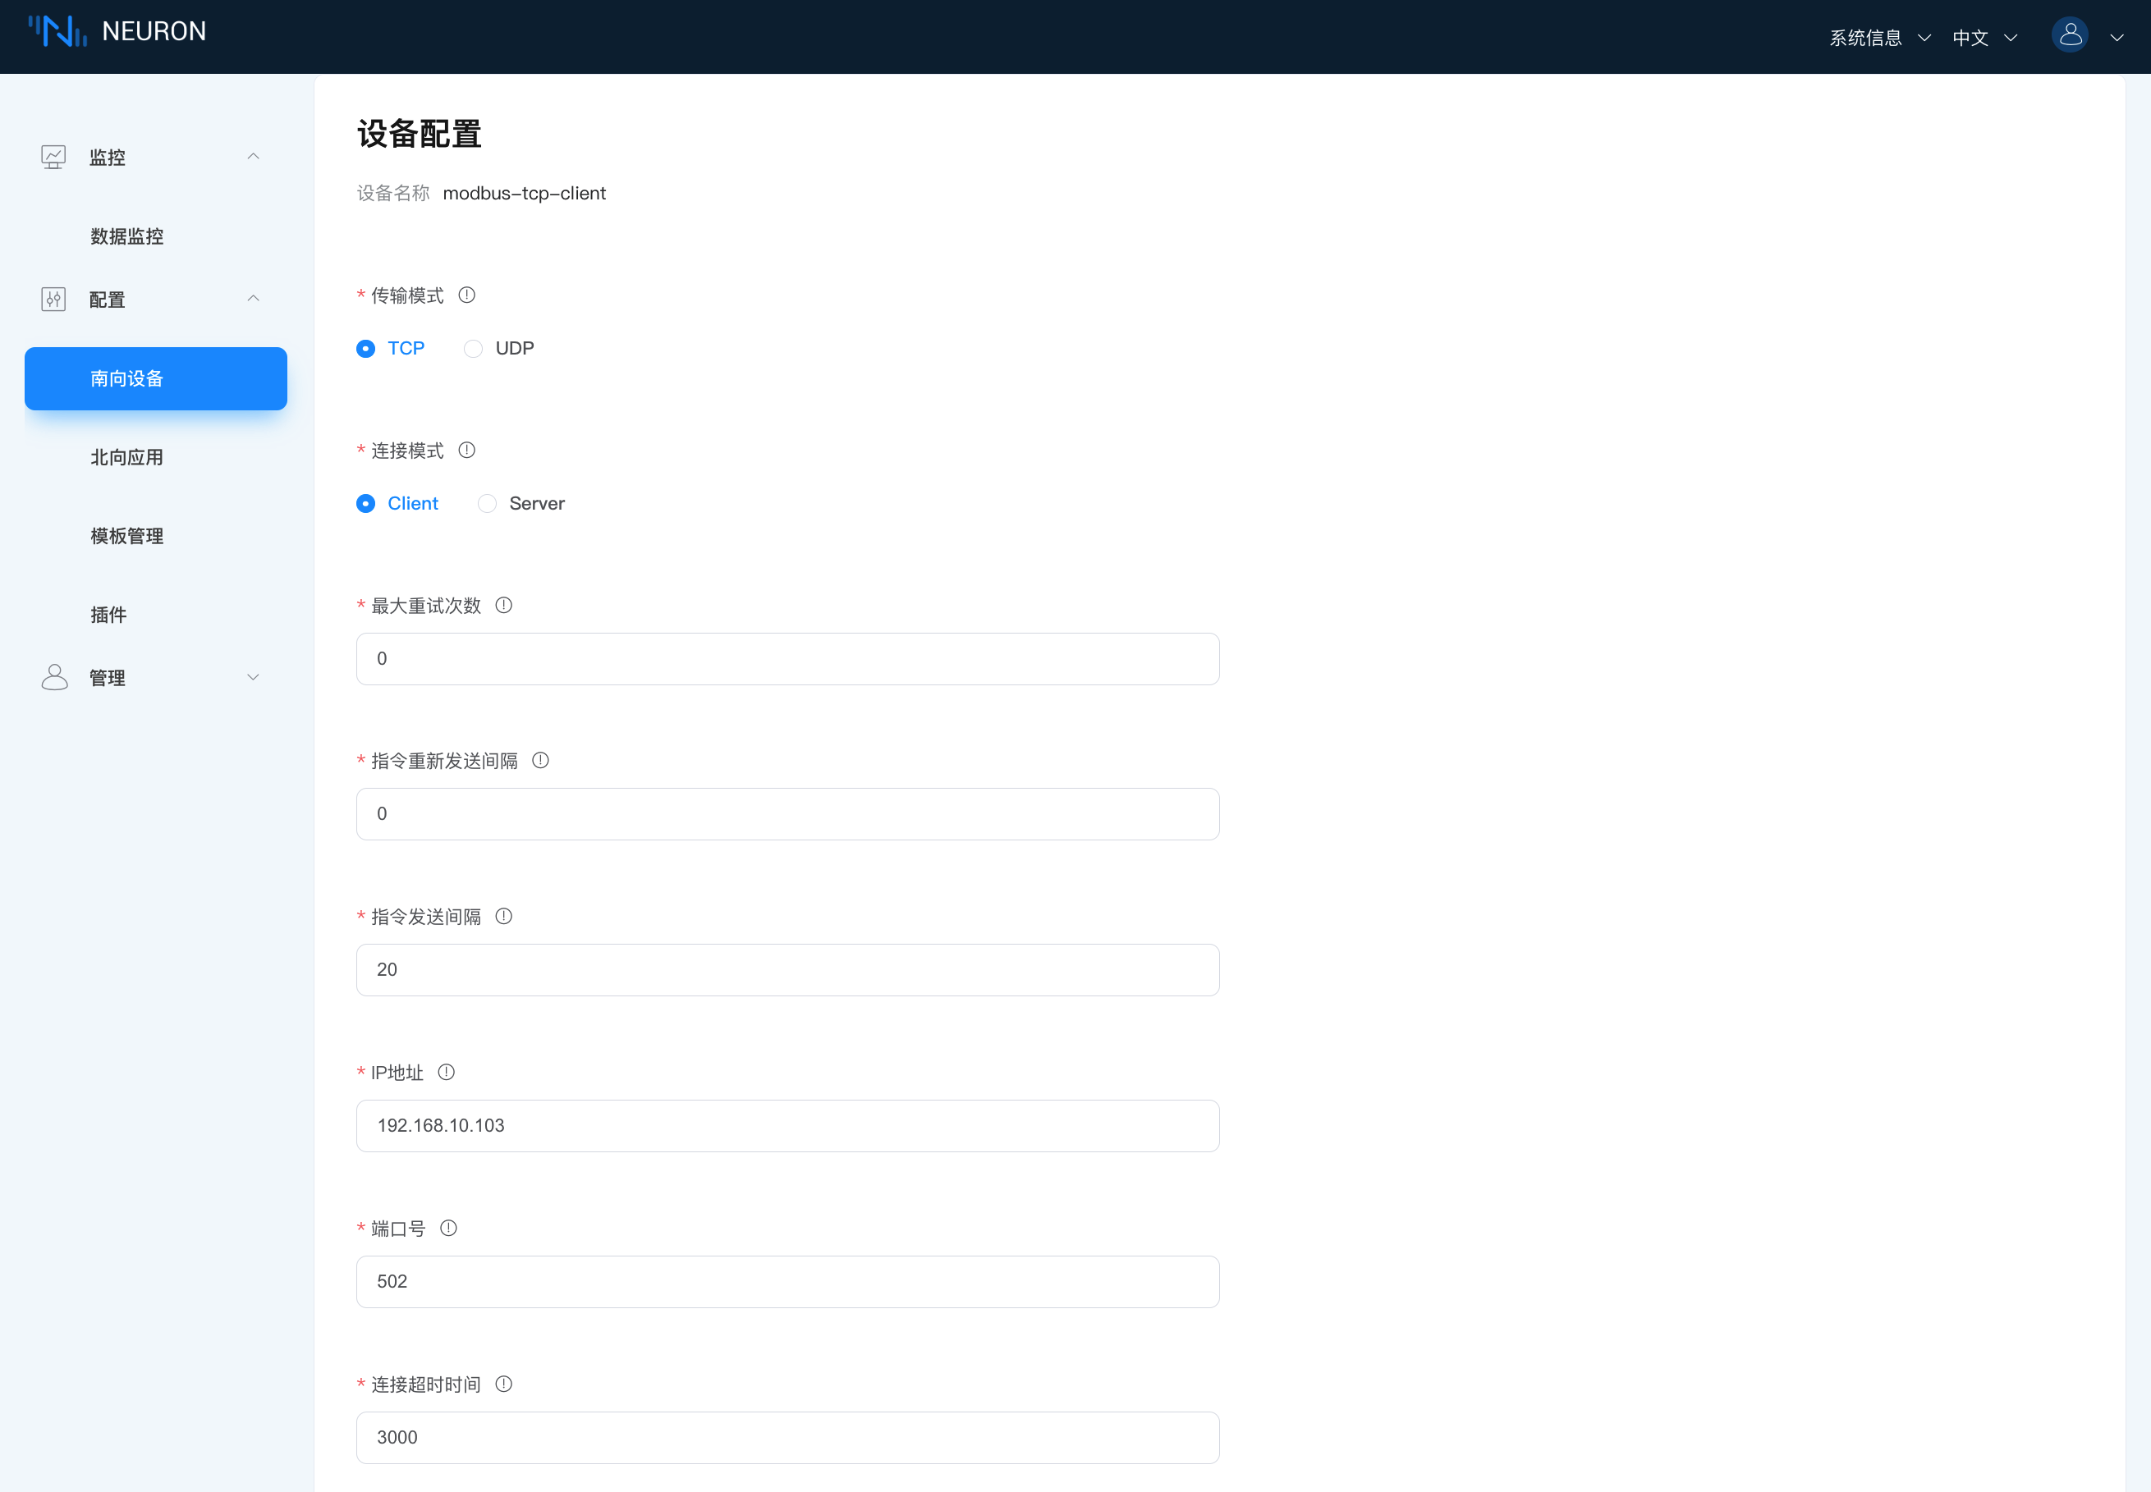Open 北向应用 in sidebar
Screen dimensions: 2151x1492
tap(127, 457)
